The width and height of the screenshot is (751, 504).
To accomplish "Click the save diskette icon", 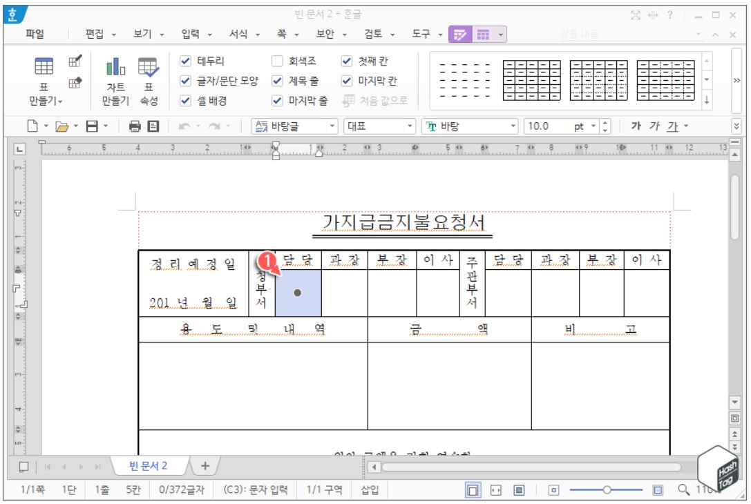I will [x=91, y=126].
